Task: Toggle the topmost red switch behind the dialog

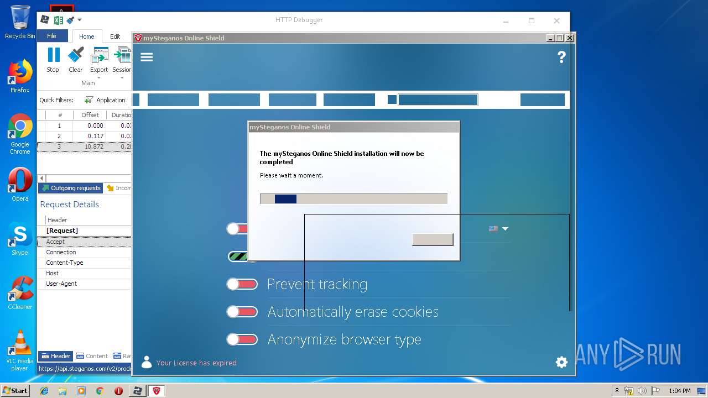Action: tap(237, 229)
